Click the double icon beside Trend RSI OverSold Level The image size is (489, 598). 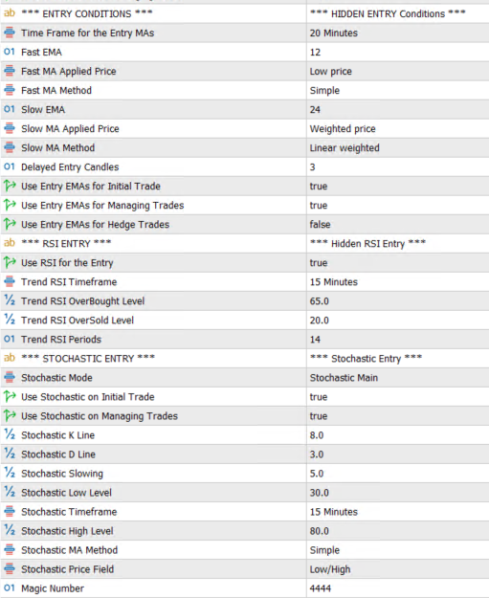point(10,320)
